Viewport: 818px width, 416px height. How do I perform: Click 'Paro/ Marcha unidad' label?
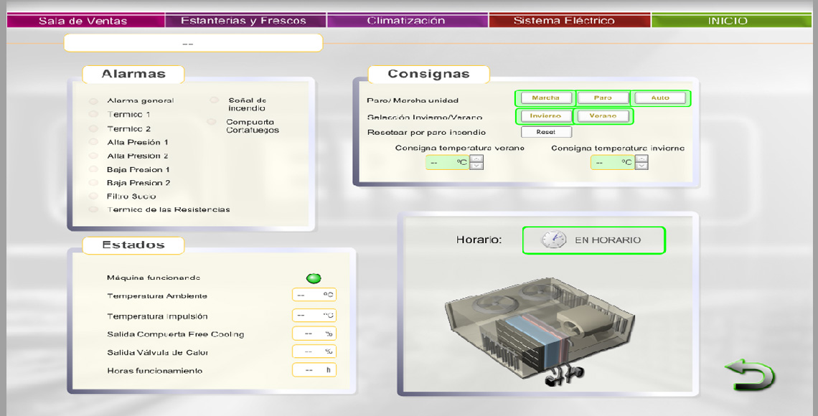pos(412,100)
